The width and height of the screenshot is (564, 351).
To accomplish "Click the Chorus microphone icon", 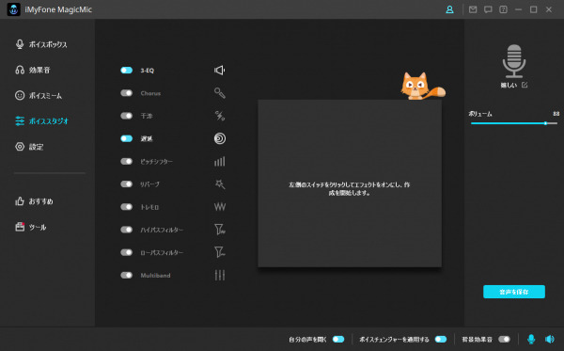I will [219, 93].
